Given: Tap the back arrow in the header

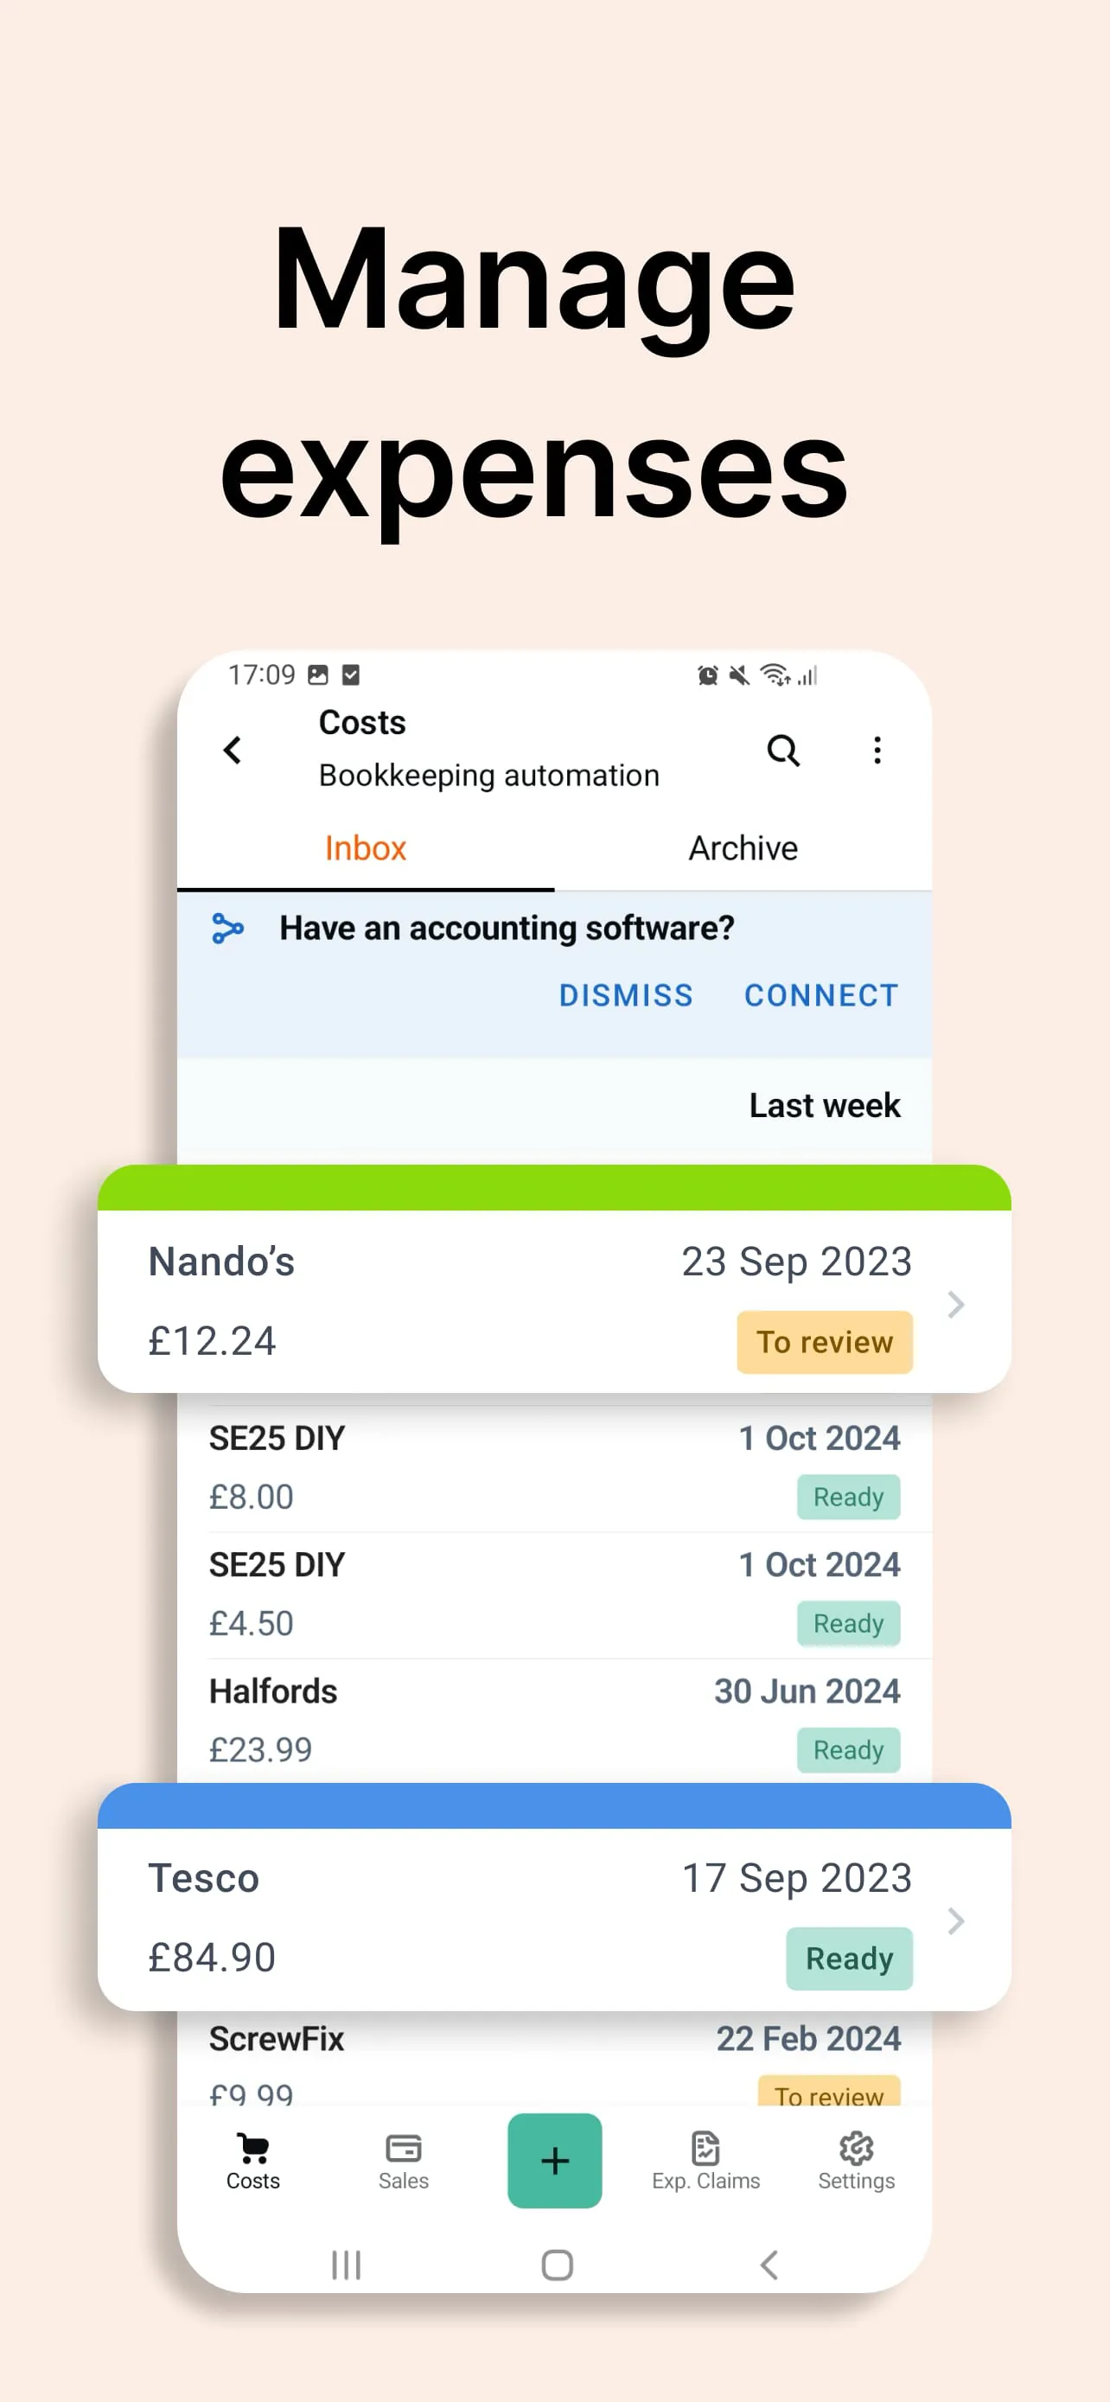Looking at the screenshot, I should pos(232,750).
